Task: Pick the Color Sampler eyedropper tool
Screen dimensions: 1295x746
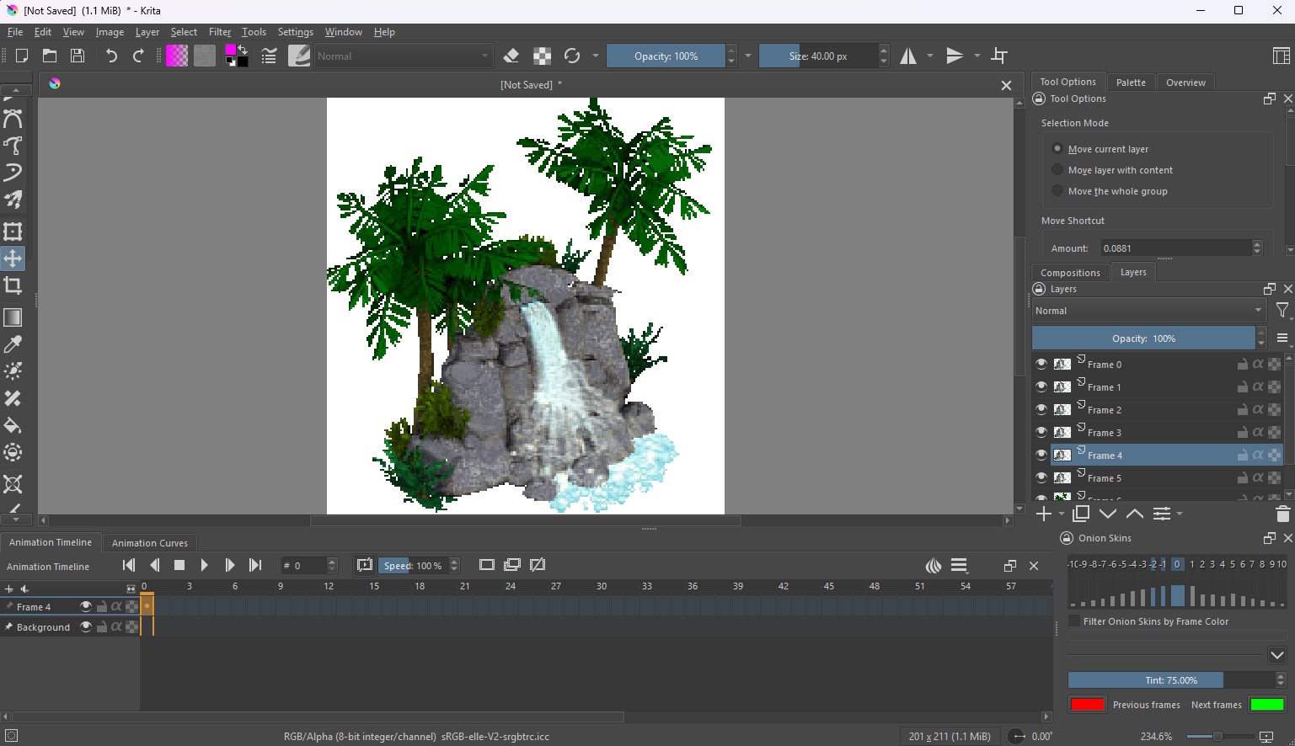Action: point(13,344)
